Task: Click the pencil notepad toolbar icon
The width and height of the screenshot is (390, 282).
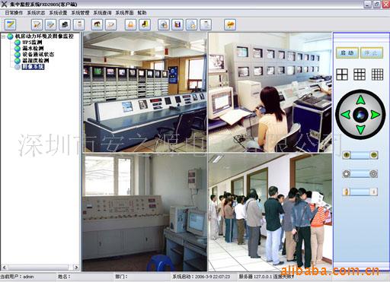Action: coord(11,25)
